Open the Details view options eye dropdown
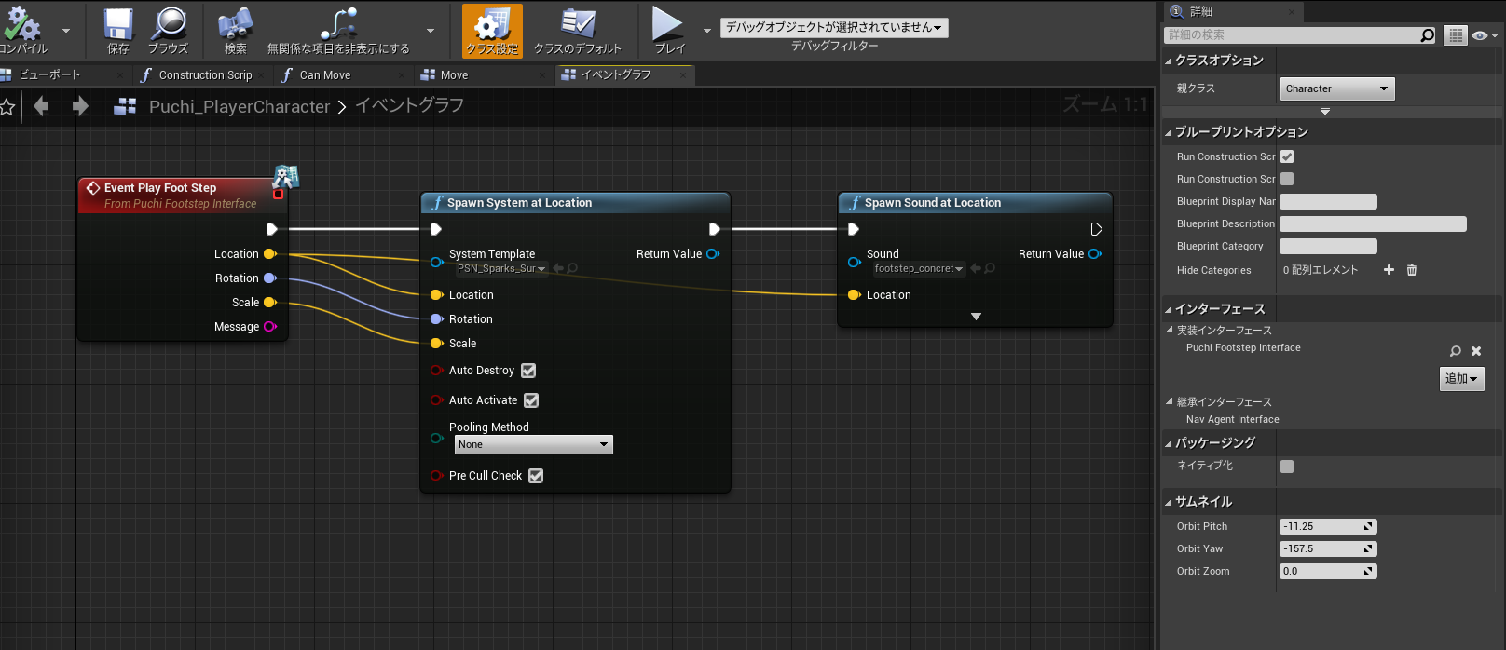This screenshot has width=1506, height=650. [x=1485, y=35]
